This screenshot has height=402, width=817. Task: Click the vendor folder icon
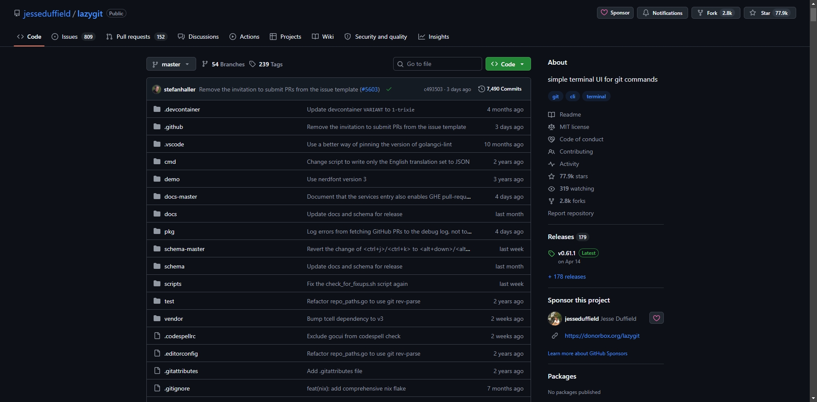pos(157,319)
